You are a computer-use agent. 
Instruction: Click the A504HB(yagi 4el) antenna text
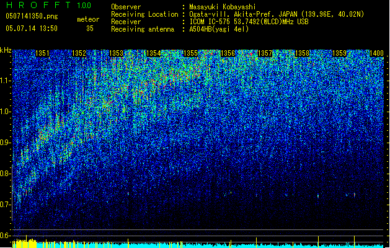pyautogui.click(x=219, y=29)
